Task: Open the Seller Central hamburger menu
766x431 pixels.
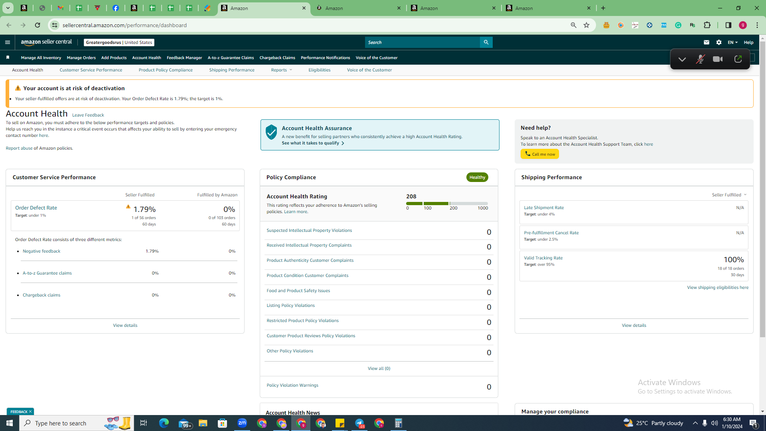Action: coord(7,42)
